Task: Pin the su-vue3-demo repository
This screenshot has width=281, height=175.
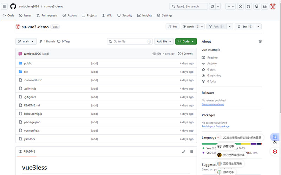Action: [172, 27]
